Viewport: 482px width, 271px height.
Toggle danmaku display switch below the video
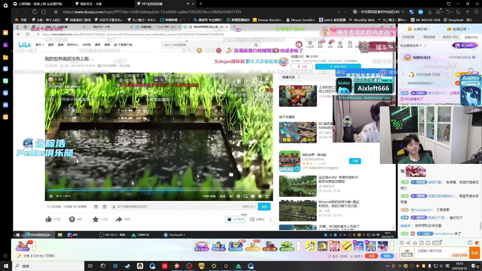point(96,207)
